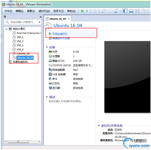This screenshot has height=150, width=151.
Task: Enter full screen mode icon
Action: click(x=137, y=11)
